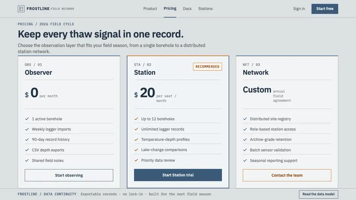Screen dimensions: 356x200
Task: Click the Start observing button
Action: tap(69, 175)
